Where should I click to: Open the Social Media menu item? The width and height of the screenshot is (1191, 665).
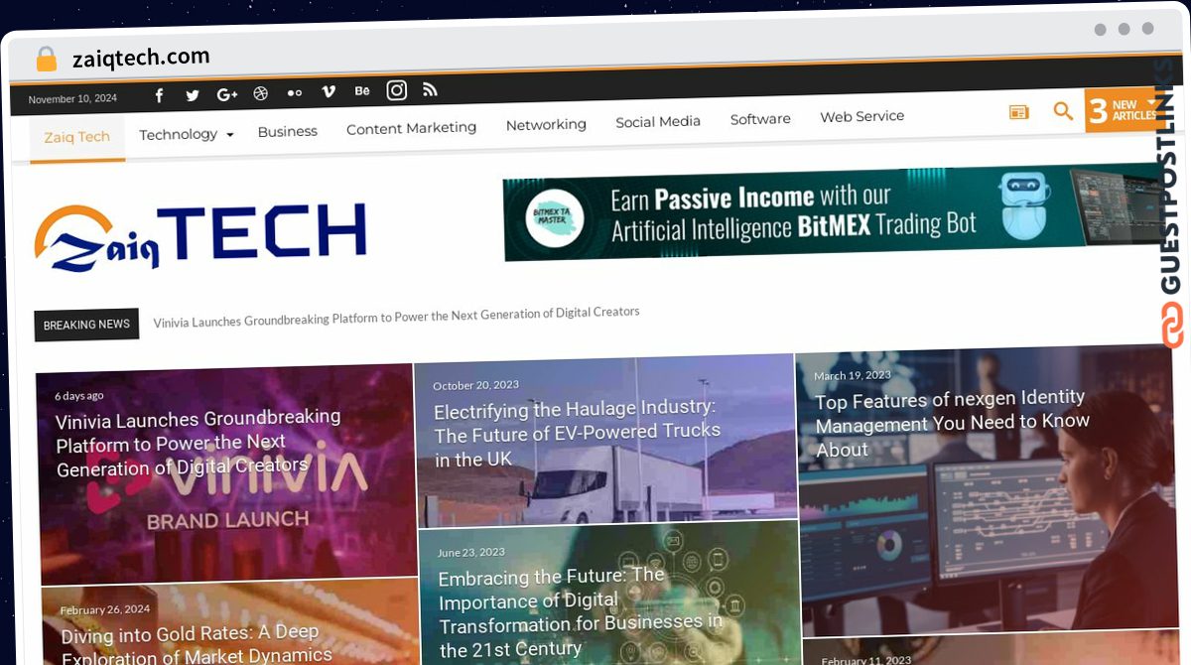pos(658,121)
